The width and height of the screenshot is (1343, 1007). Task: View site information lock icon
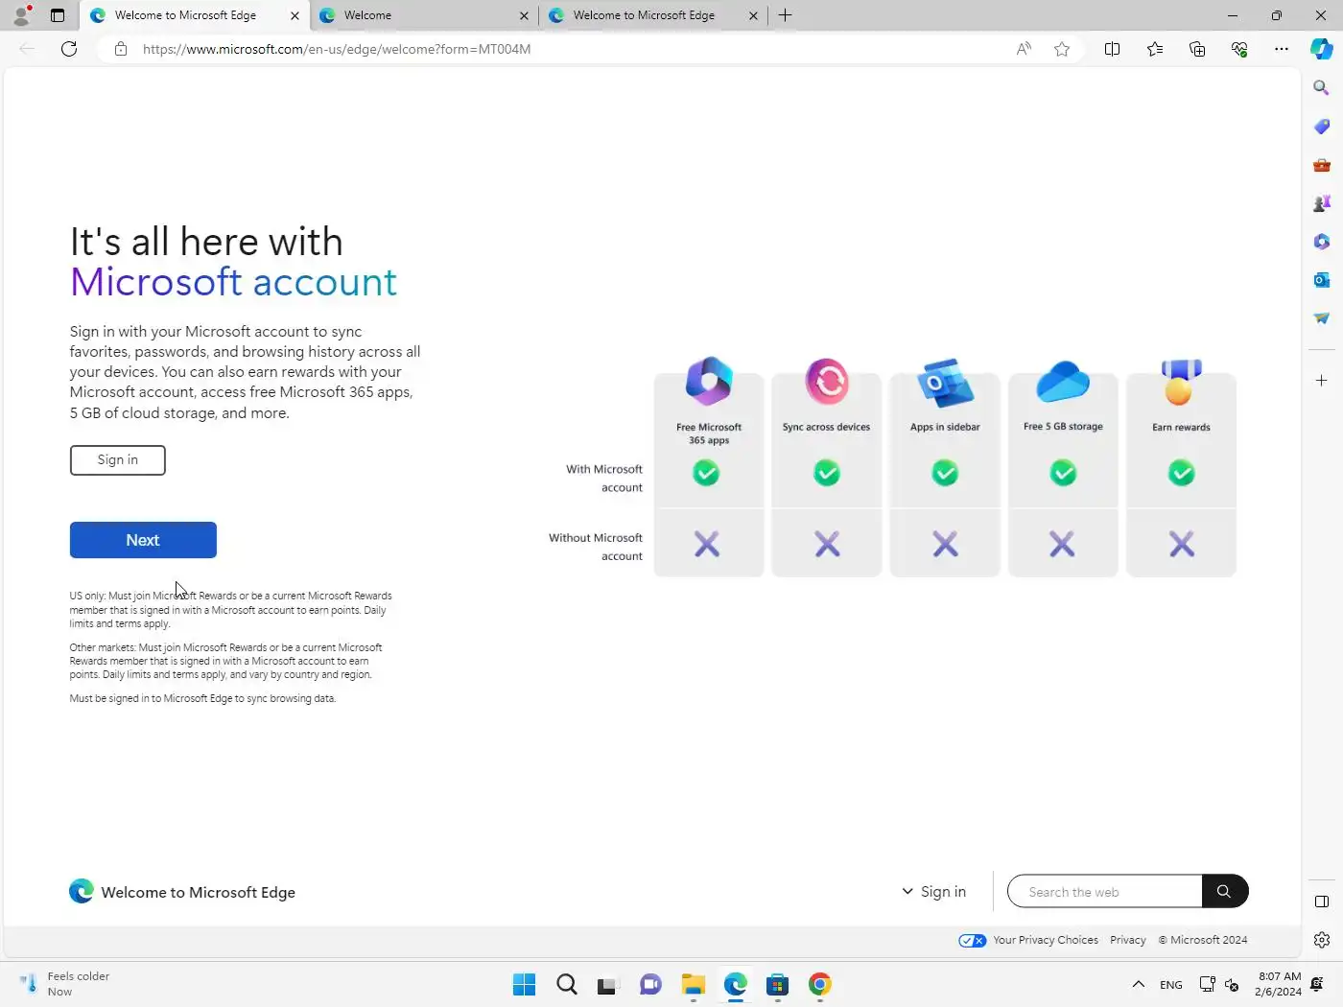(121, 49)
